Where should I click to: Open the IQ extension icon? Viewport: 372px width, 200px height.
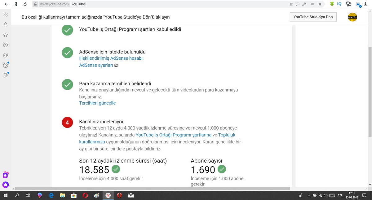coord(339,4)
